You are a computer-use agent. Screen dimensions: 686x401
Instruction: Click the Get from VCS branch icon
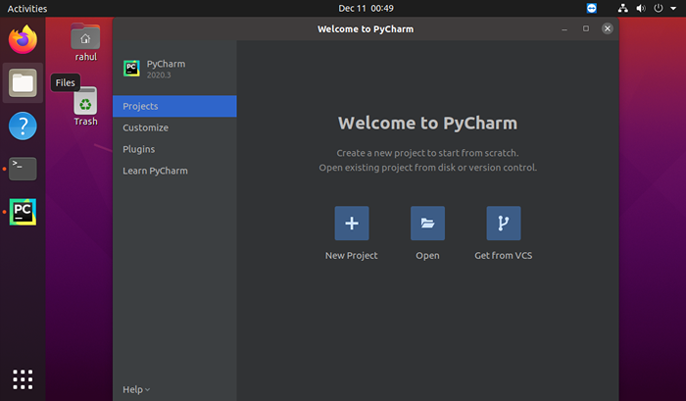(x=504, y=224)
